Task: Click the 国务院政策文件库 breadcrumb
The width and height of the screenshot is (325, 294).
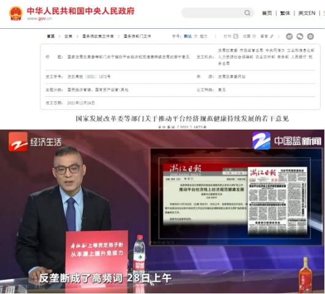Action: 98,36
